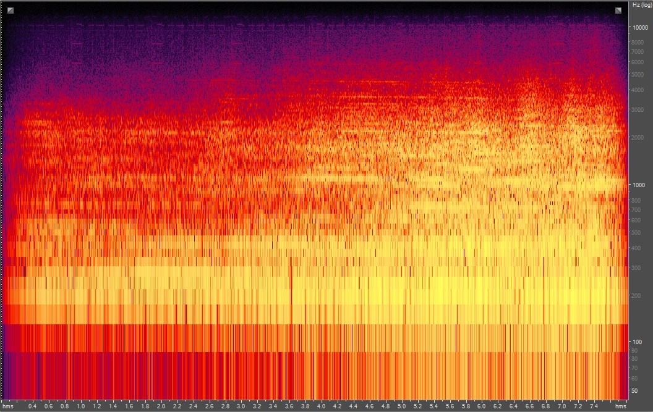Image resolution: width=653 pixels, height=412 pixels.
Task: Click the 6.4 second tick on timeline
Action: [513, 406]
